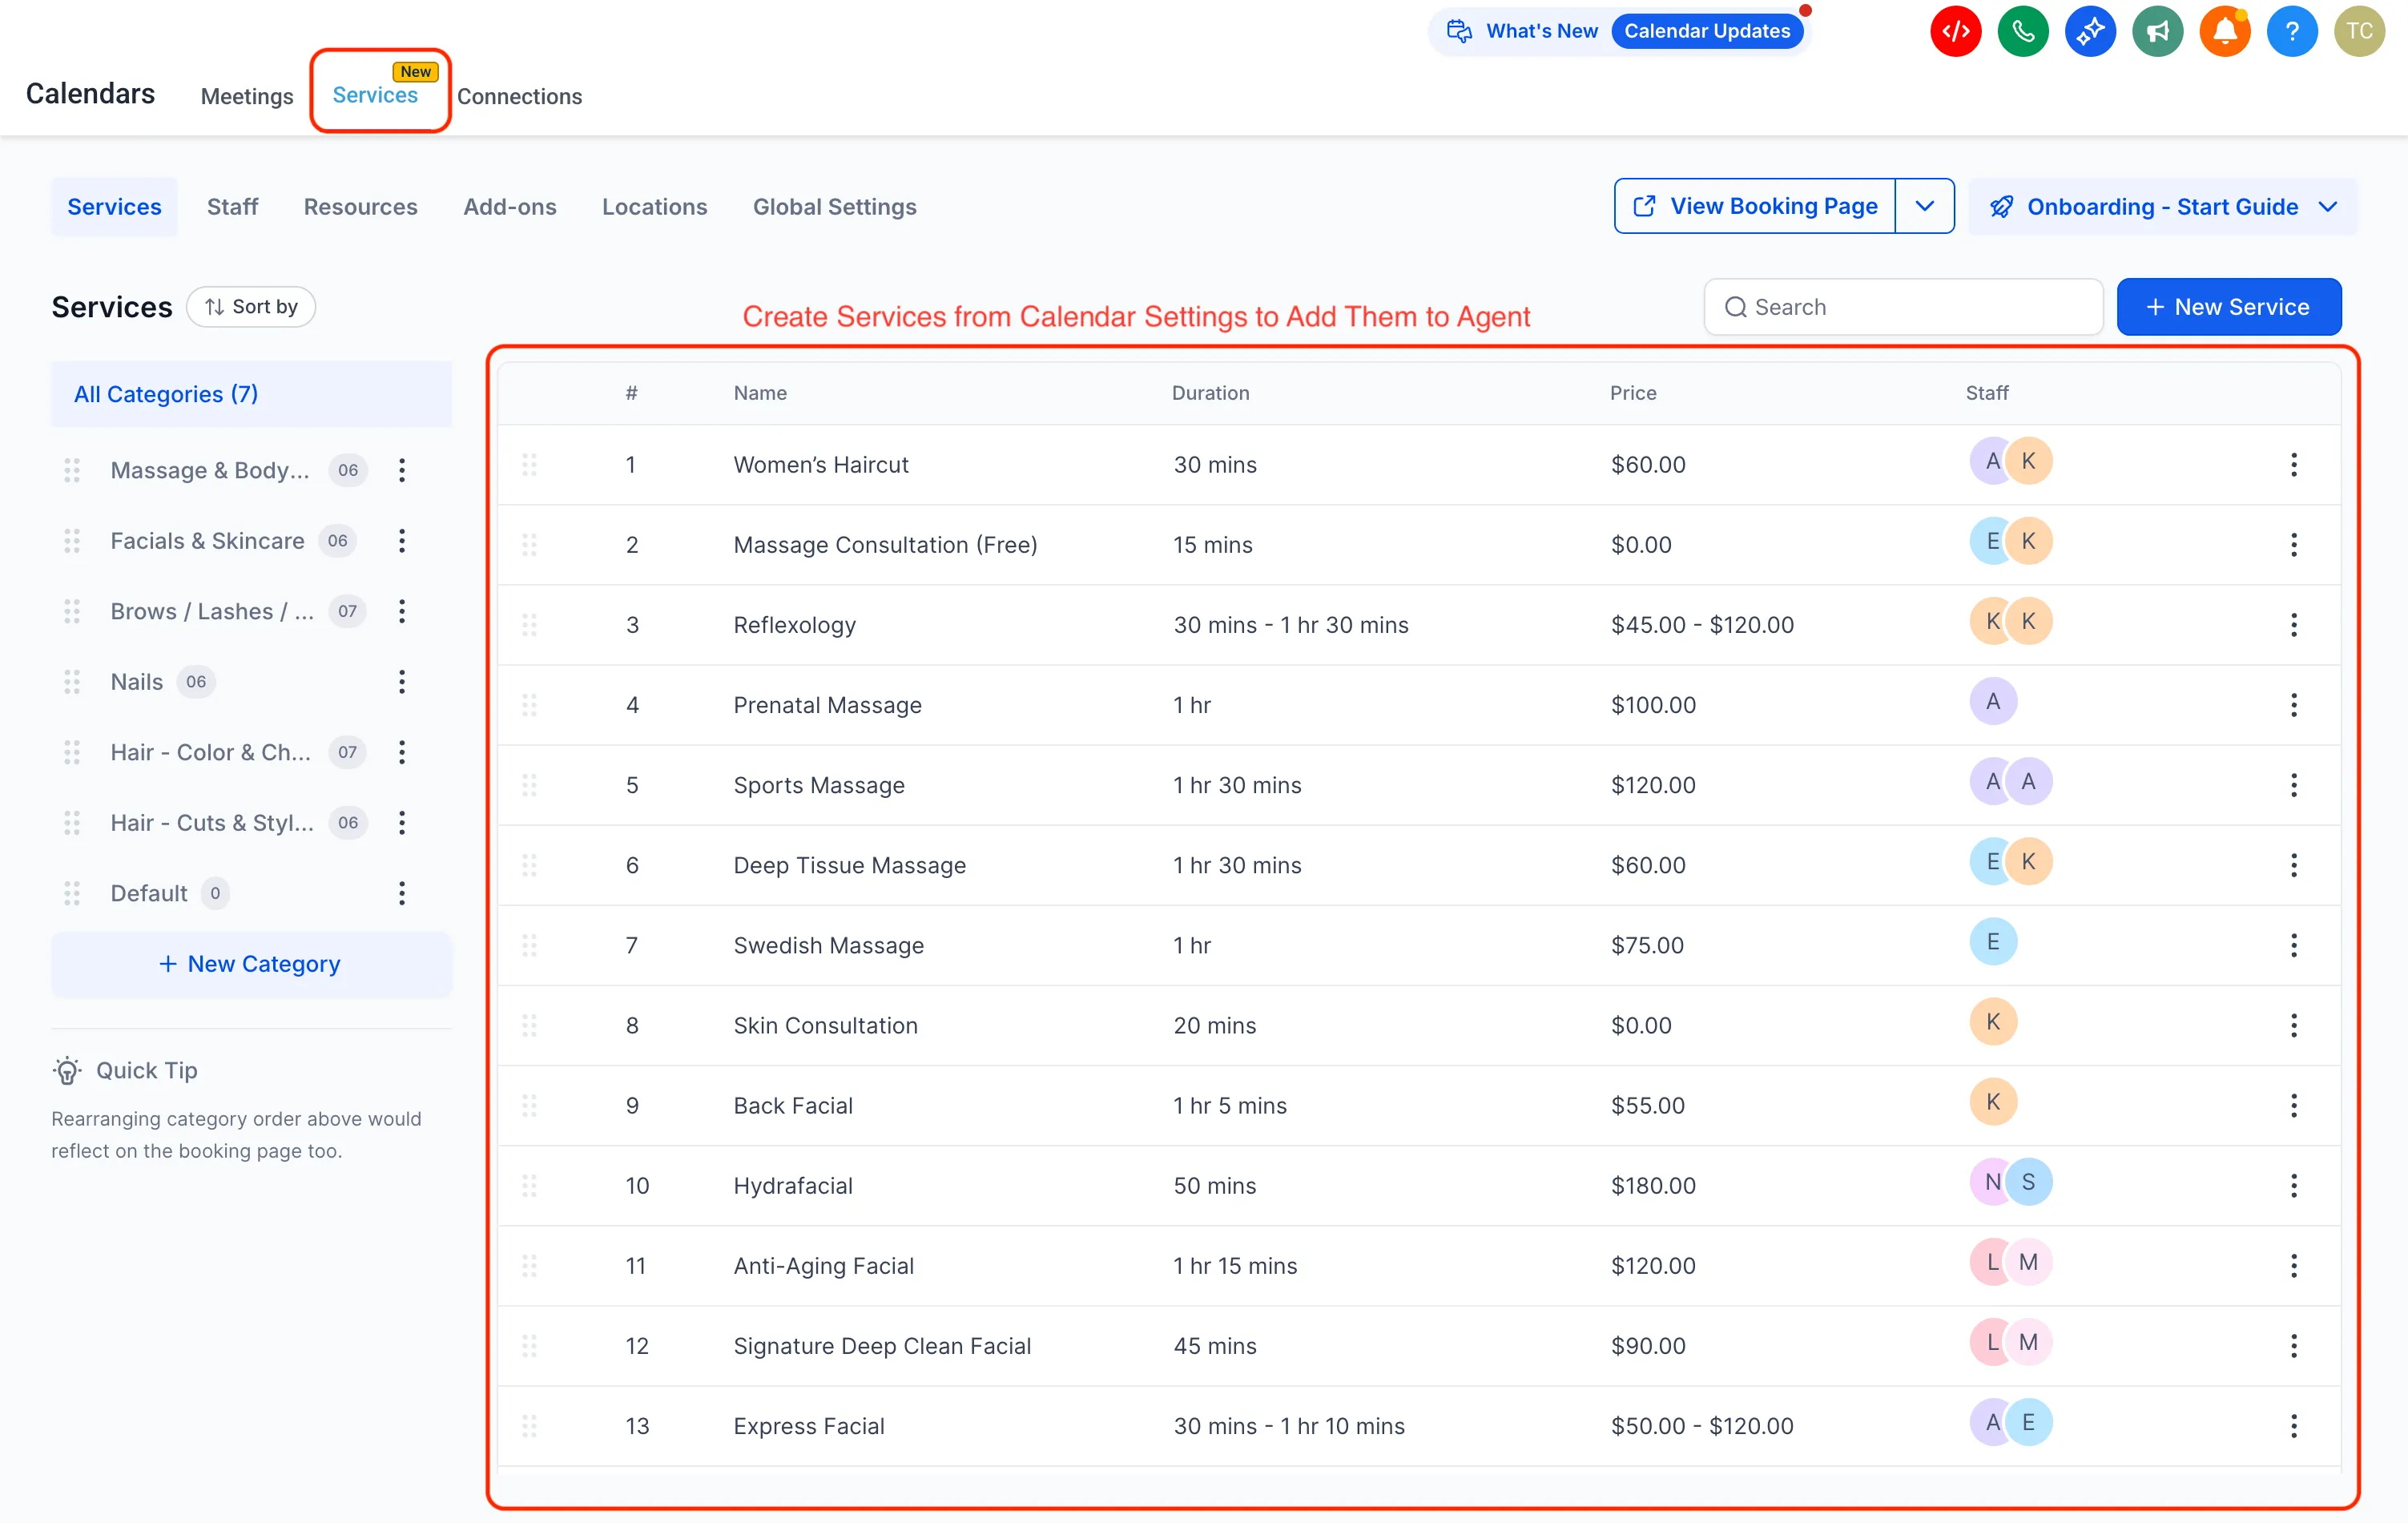Click the Calendar Updates pill badge
The height and width of the screenshot is (1523, 2408).
[x=1707, y=30]
